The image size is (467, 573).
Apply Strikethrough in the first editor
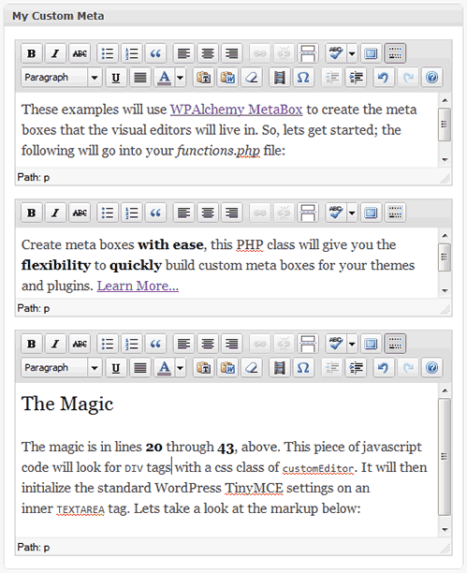(80, 53)
